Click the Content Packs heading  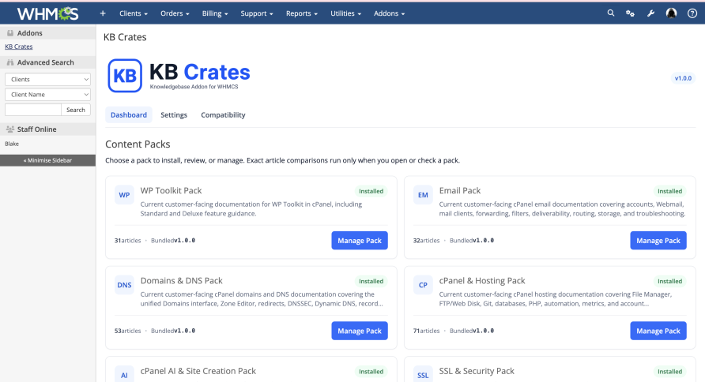point(138,144)
